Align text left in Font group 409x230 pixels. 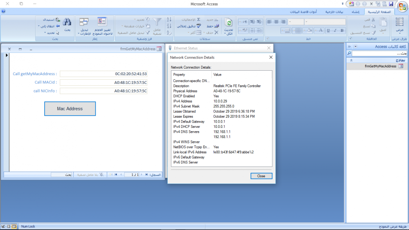[x=270, y=22]
